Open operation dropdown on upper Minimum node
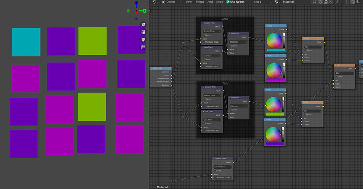 [x=238, y=42]
